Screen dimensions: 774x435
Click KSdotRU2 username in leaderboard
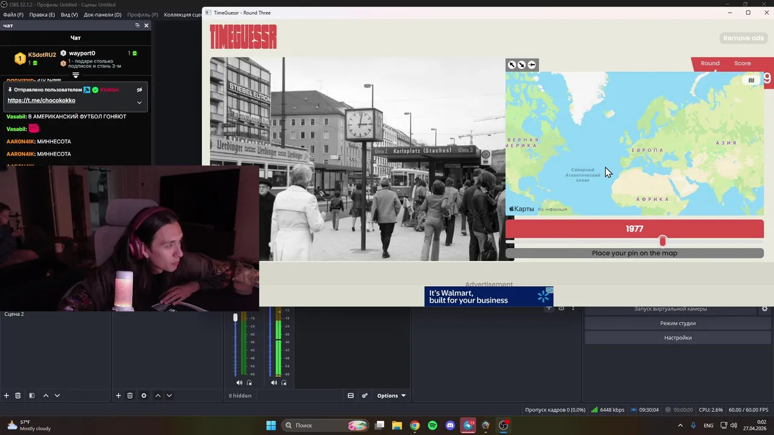[x=42, y=55]
